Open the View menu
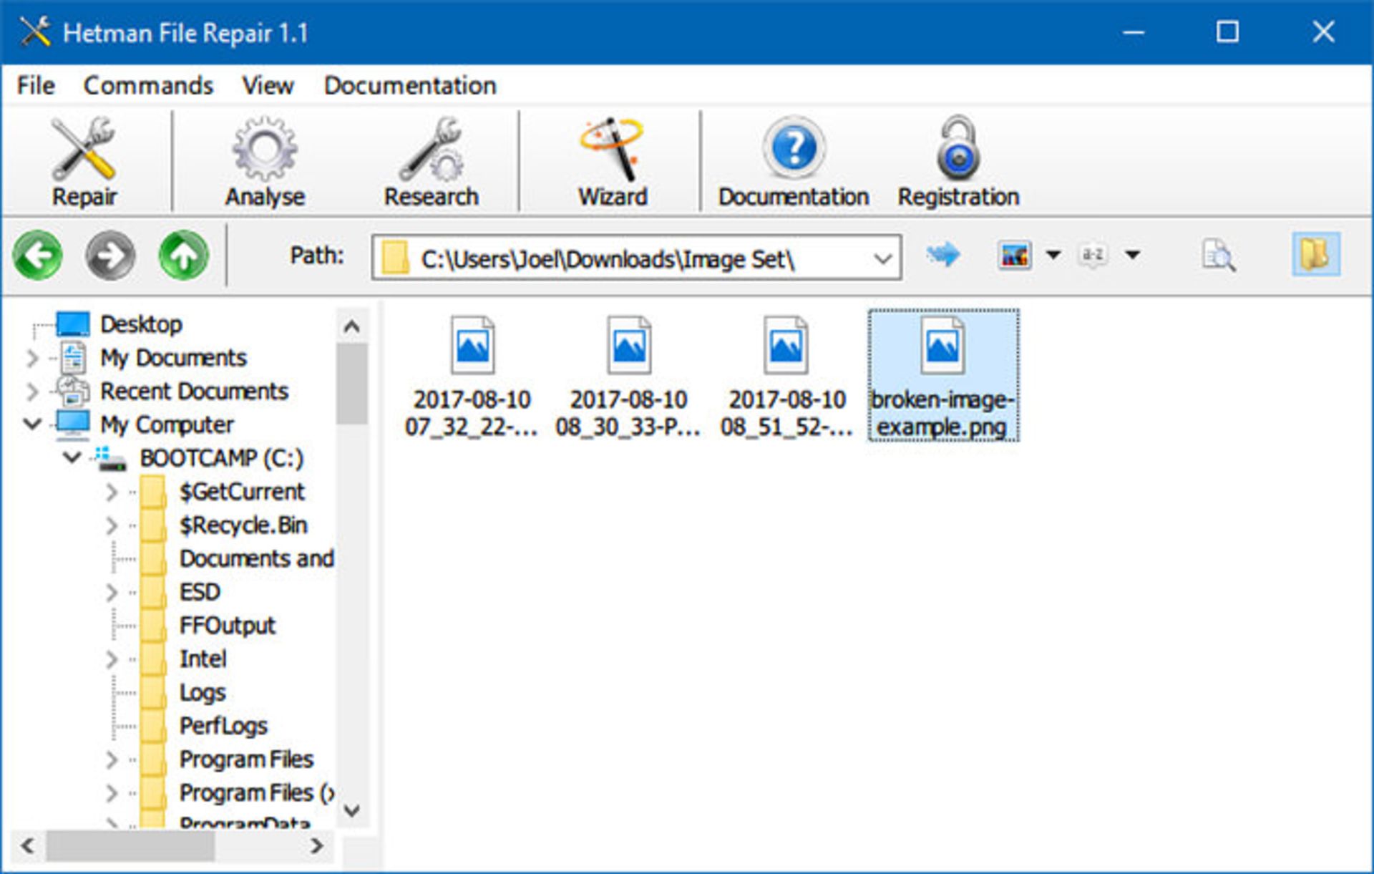 coord(268,85)
